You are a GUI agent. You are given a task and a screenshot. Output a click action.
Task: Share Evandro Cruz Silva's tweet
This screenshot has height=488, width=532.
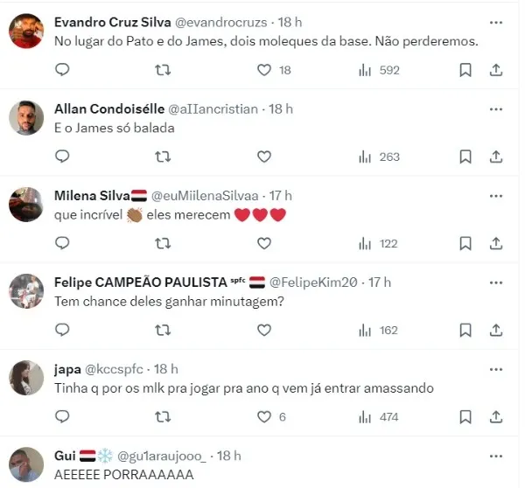point(495,70)
